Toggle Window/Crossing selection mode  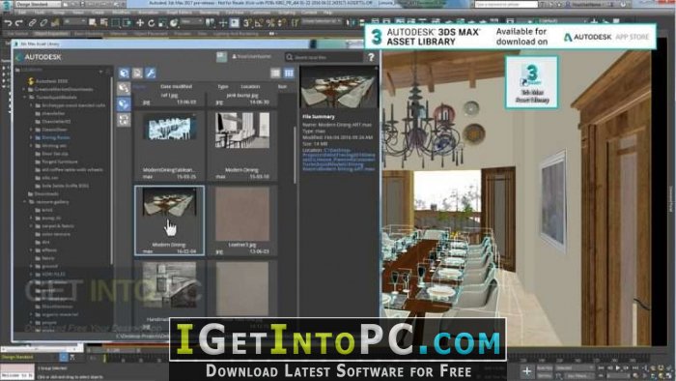127,23
